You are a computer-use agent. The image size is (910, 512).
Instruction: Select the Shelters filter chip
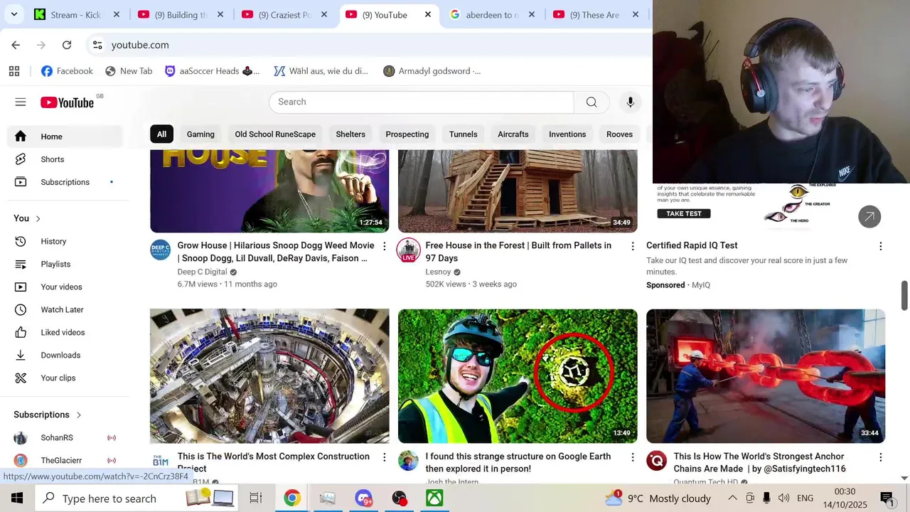pos(350,134)
